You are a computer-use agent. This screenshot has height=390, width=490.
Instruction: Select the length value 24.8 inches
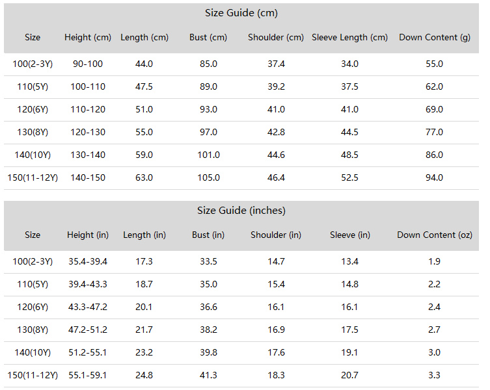(144, 375)
